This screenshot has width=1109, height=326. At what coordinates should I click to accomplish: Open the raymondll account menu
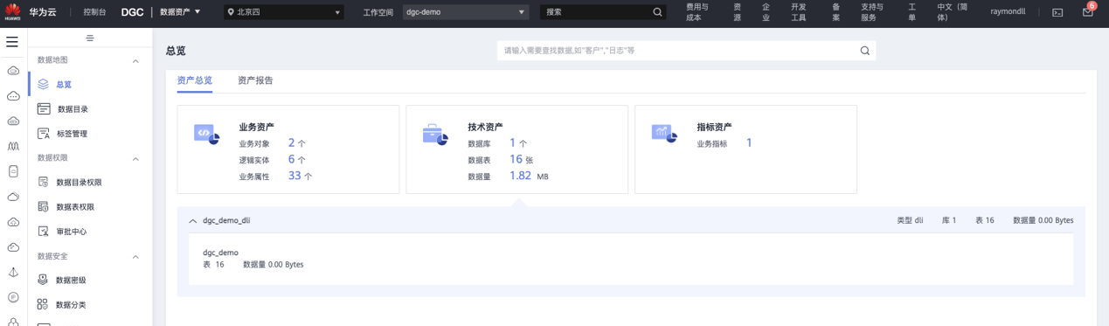click(x=1008, y=12)
